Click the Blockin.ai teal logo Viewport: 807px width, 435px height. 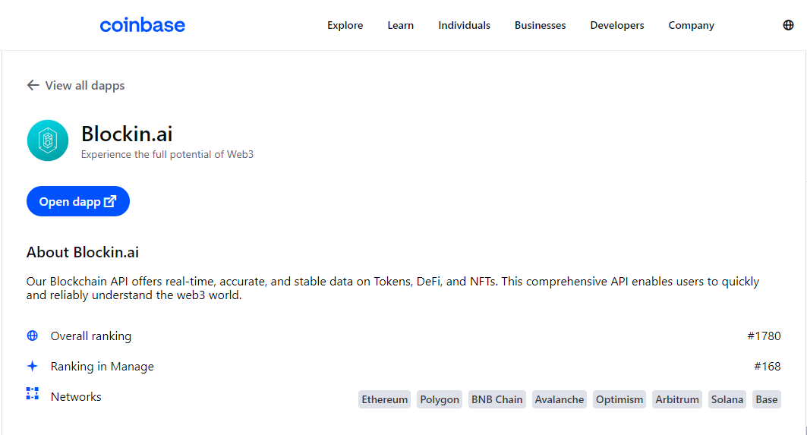pos(48,140)
